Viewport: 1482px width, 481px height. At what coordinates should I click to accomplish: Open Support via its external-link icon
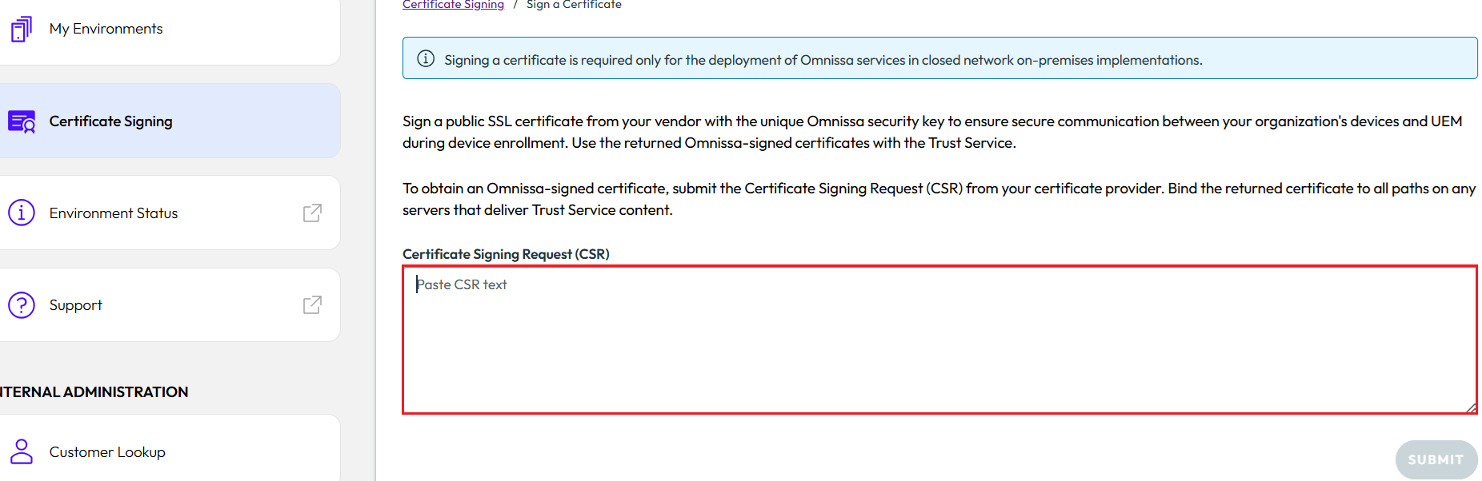tap(312, 304)
